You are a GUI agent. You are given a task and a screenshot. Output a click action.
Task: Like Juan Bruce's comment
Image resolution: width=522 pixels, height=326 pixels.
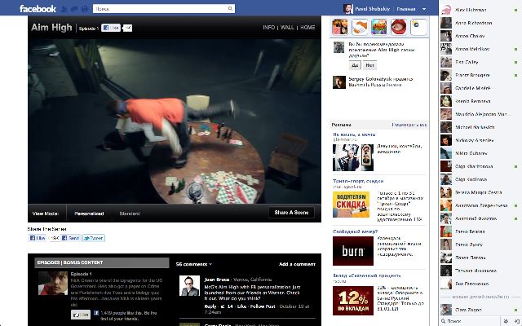[x=241, y=306]
